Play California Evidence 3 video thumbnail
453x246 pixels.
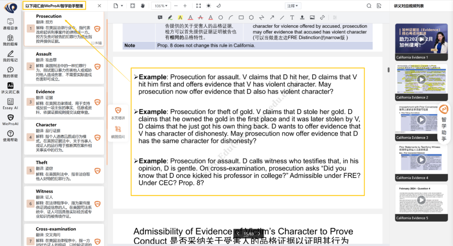421,120
